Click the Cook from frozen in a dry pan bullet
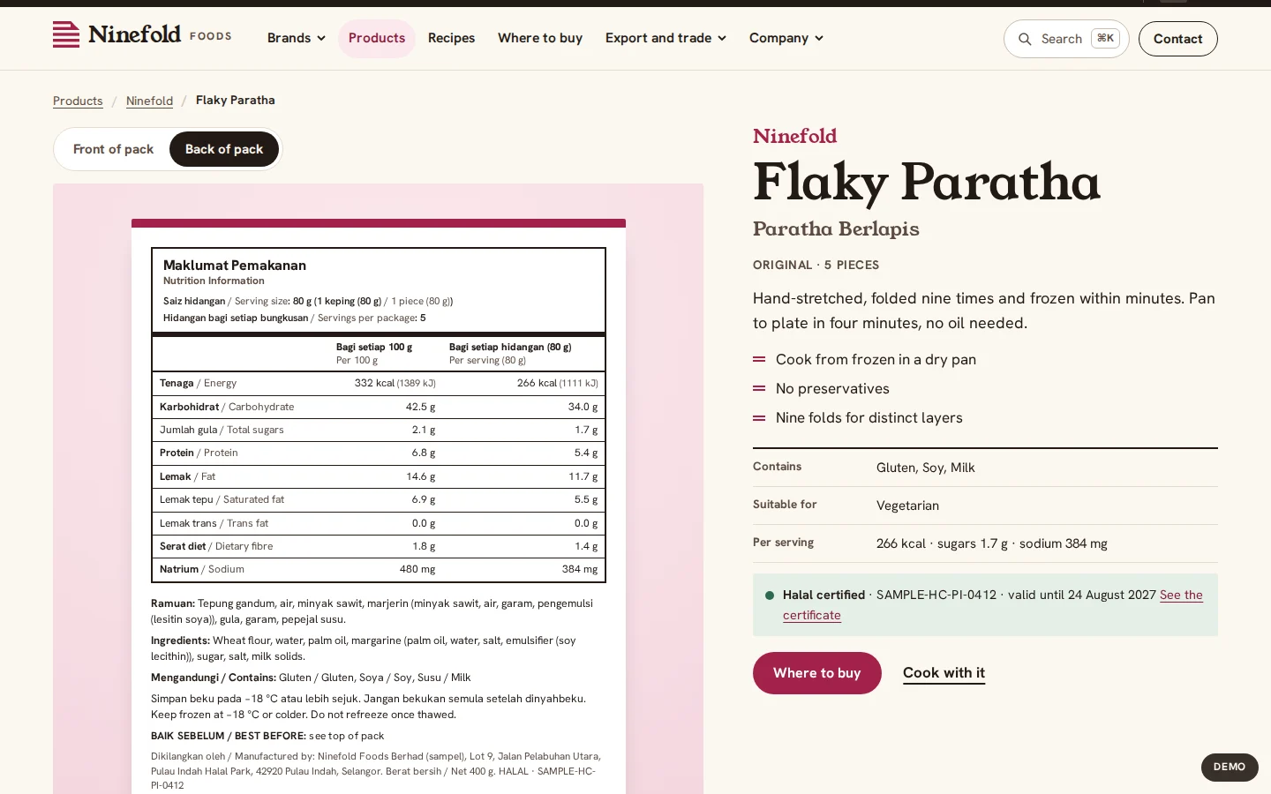1271x794 pixels. point(876,359)
